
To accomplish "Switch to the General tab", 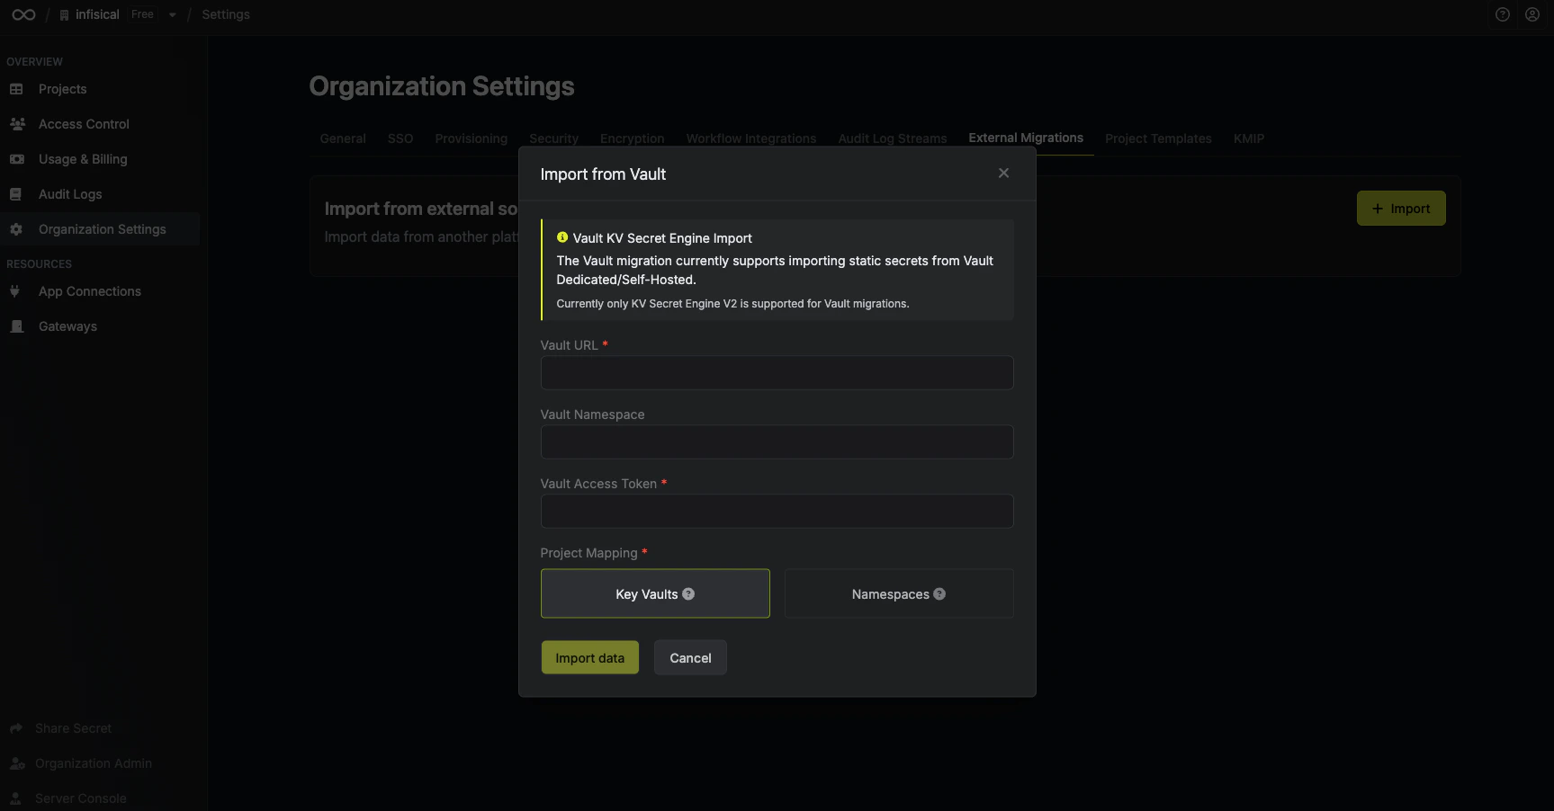I will tap(343, 138).
